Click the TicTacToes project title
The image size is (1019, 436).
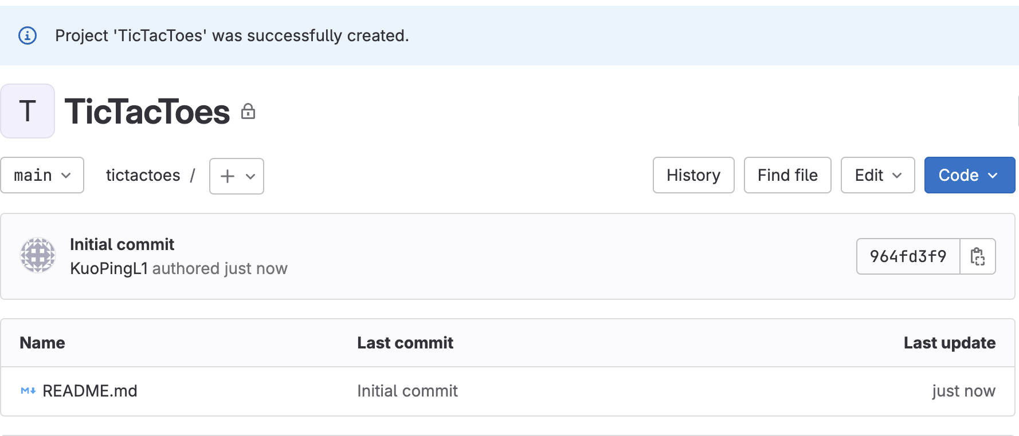147,111
